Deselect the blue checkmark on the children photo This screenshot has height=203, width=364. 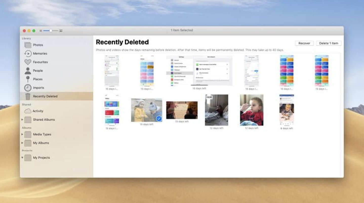[159, 118]
